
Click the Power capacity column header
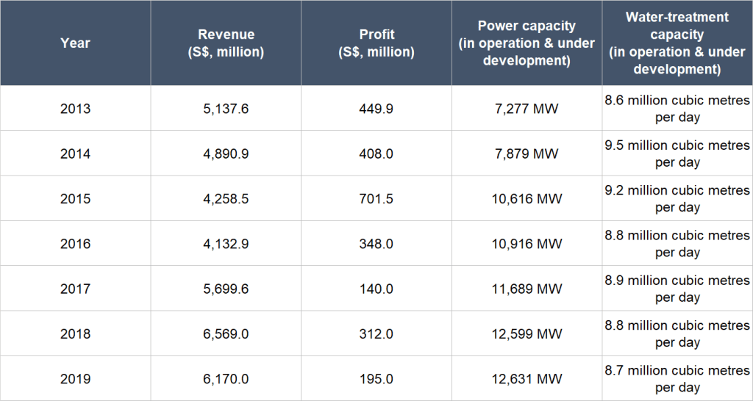click(527, 43)
